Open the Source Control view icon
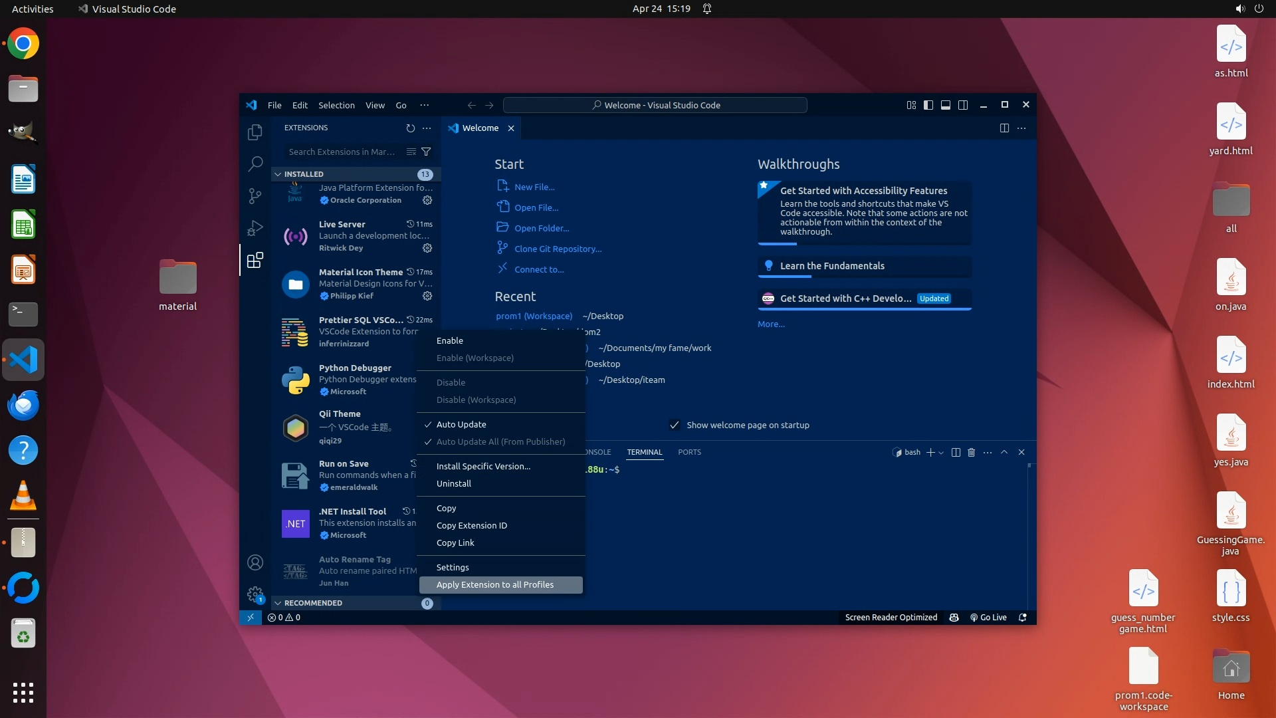Screen dimensions: 1276x718 point(255,195)
